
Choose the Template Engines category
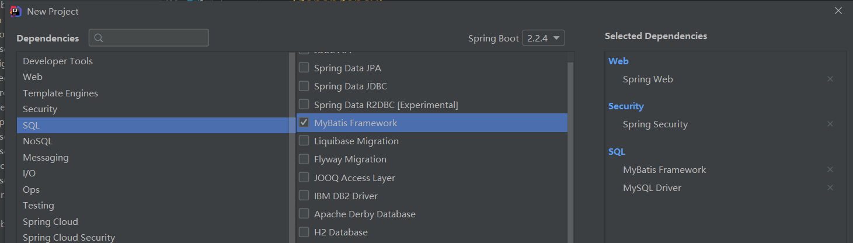[60, 93]
